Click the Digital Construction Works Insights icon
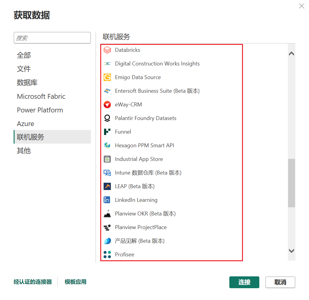This screenshot has height=300, width=309. pos(107,64)
